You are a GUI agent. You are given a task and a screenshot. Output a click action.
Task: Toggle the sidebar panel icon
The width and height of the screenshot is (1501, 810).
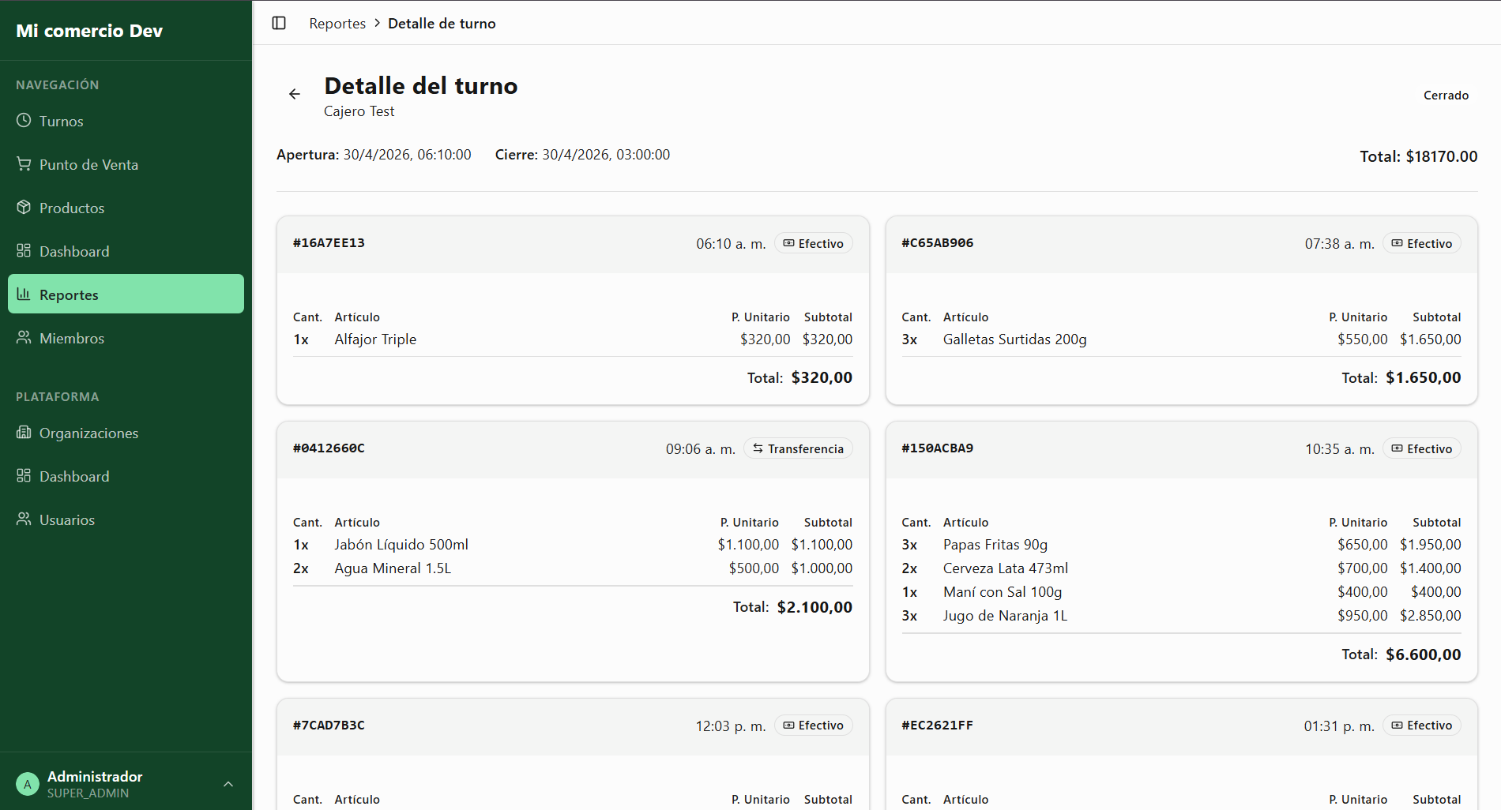coord(279,23)
